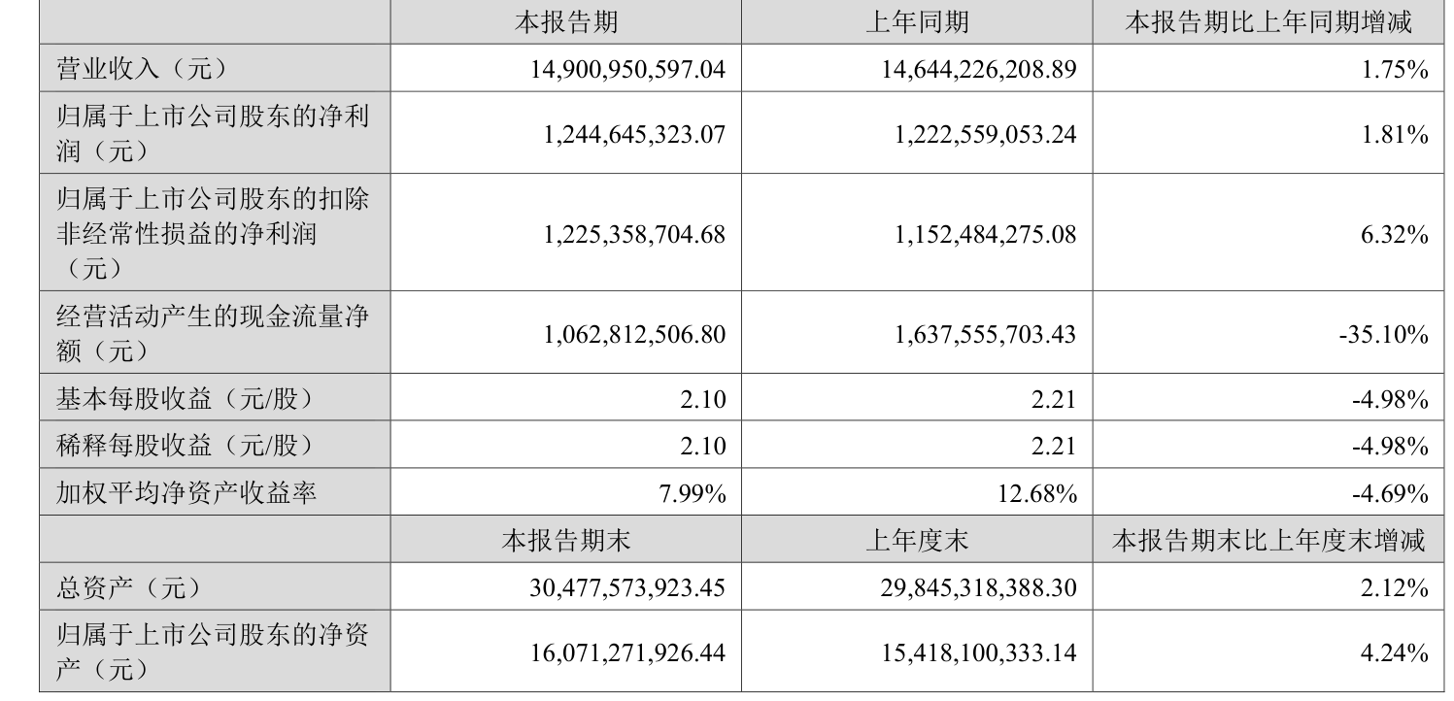Click the 本报告期 column header
This screenshot has height=701, width=1454.
565,22
